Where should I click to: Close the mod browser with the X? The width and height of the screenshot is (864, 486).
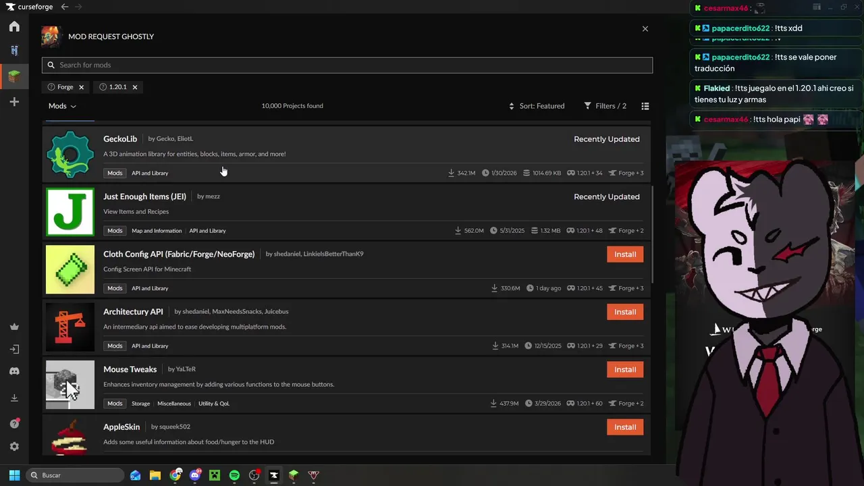tap(645, 29)
